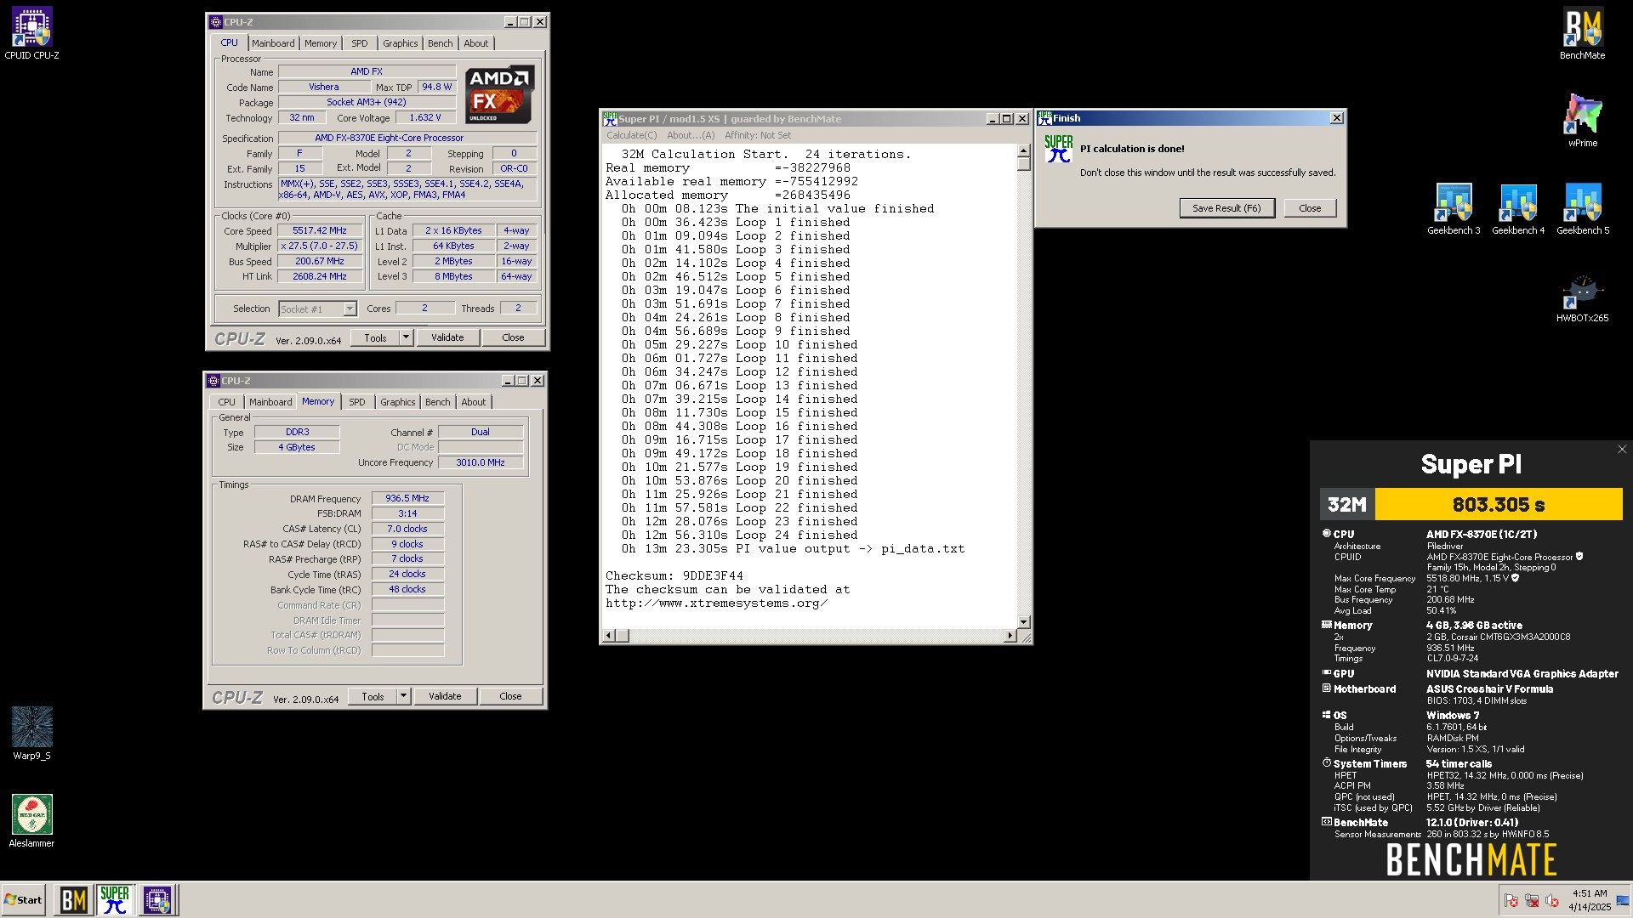Switch to CPU tab in bottom CPU-Z

(x=226, y=402)
